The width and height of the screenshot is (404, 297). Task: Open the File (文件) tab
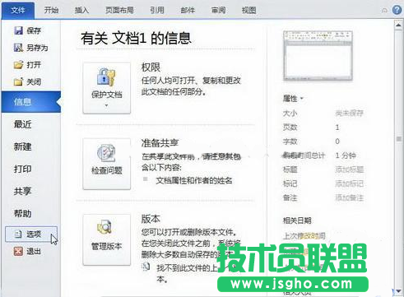point(18,11)
